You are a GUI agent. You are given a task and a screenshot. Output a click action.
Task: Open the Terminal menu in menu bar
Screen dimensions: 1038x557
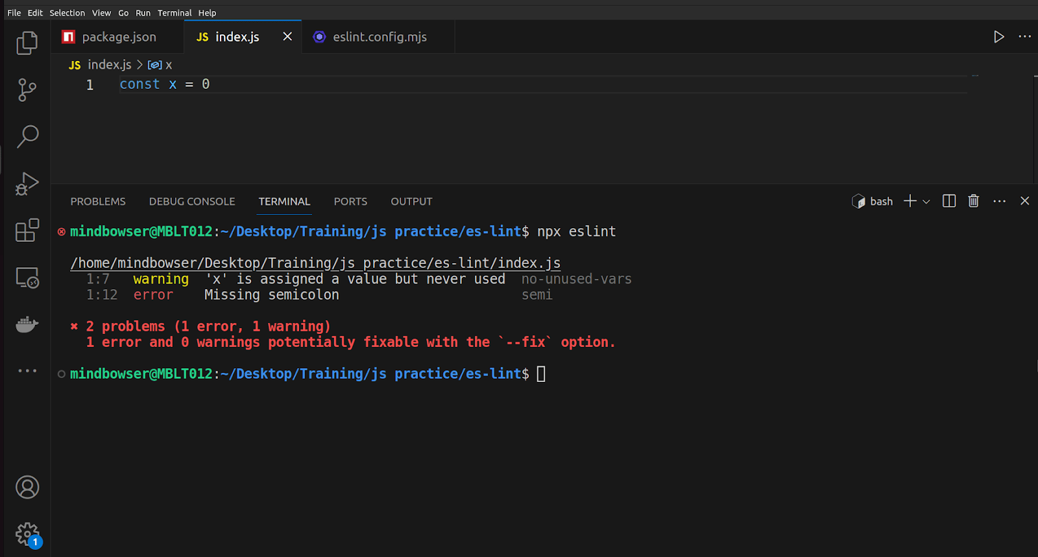(x=174, y=13)
